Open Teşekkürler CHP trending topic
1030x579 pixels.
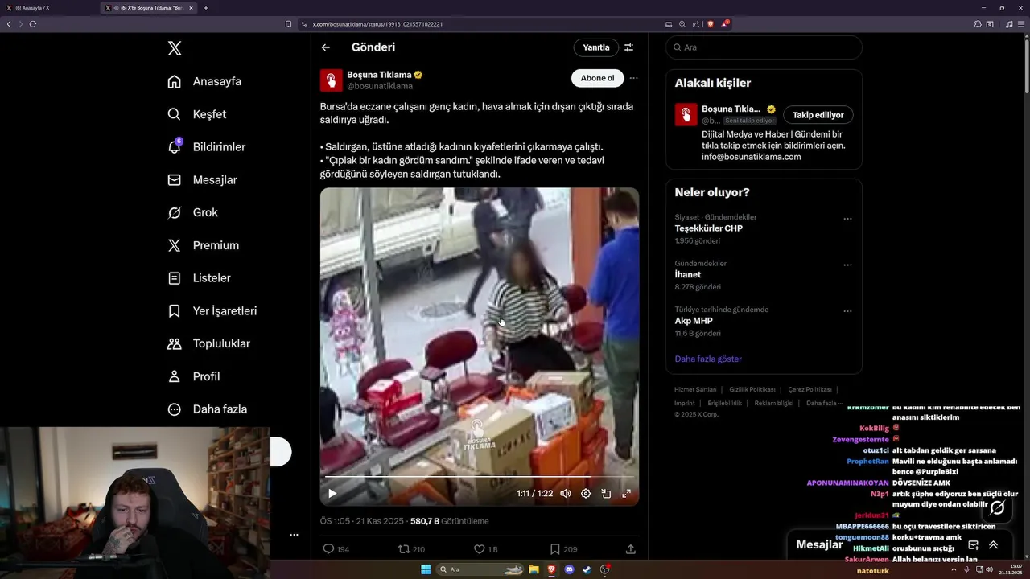709,228
